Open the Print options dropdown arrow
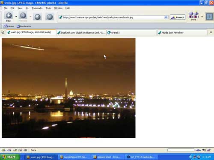Viewport: 214px width, 160px height. click(202, 17)
